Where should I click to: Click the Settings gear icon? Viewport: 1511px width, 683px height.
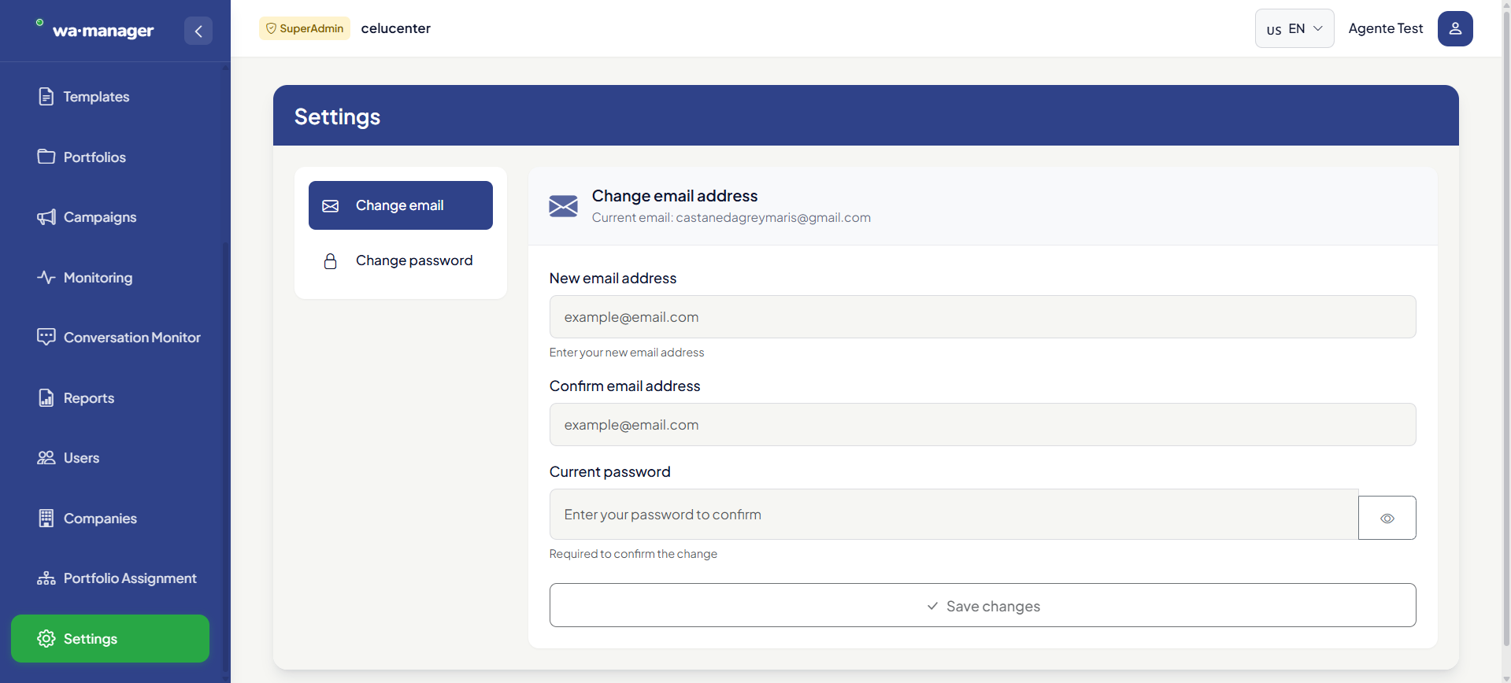coord(46,638)
